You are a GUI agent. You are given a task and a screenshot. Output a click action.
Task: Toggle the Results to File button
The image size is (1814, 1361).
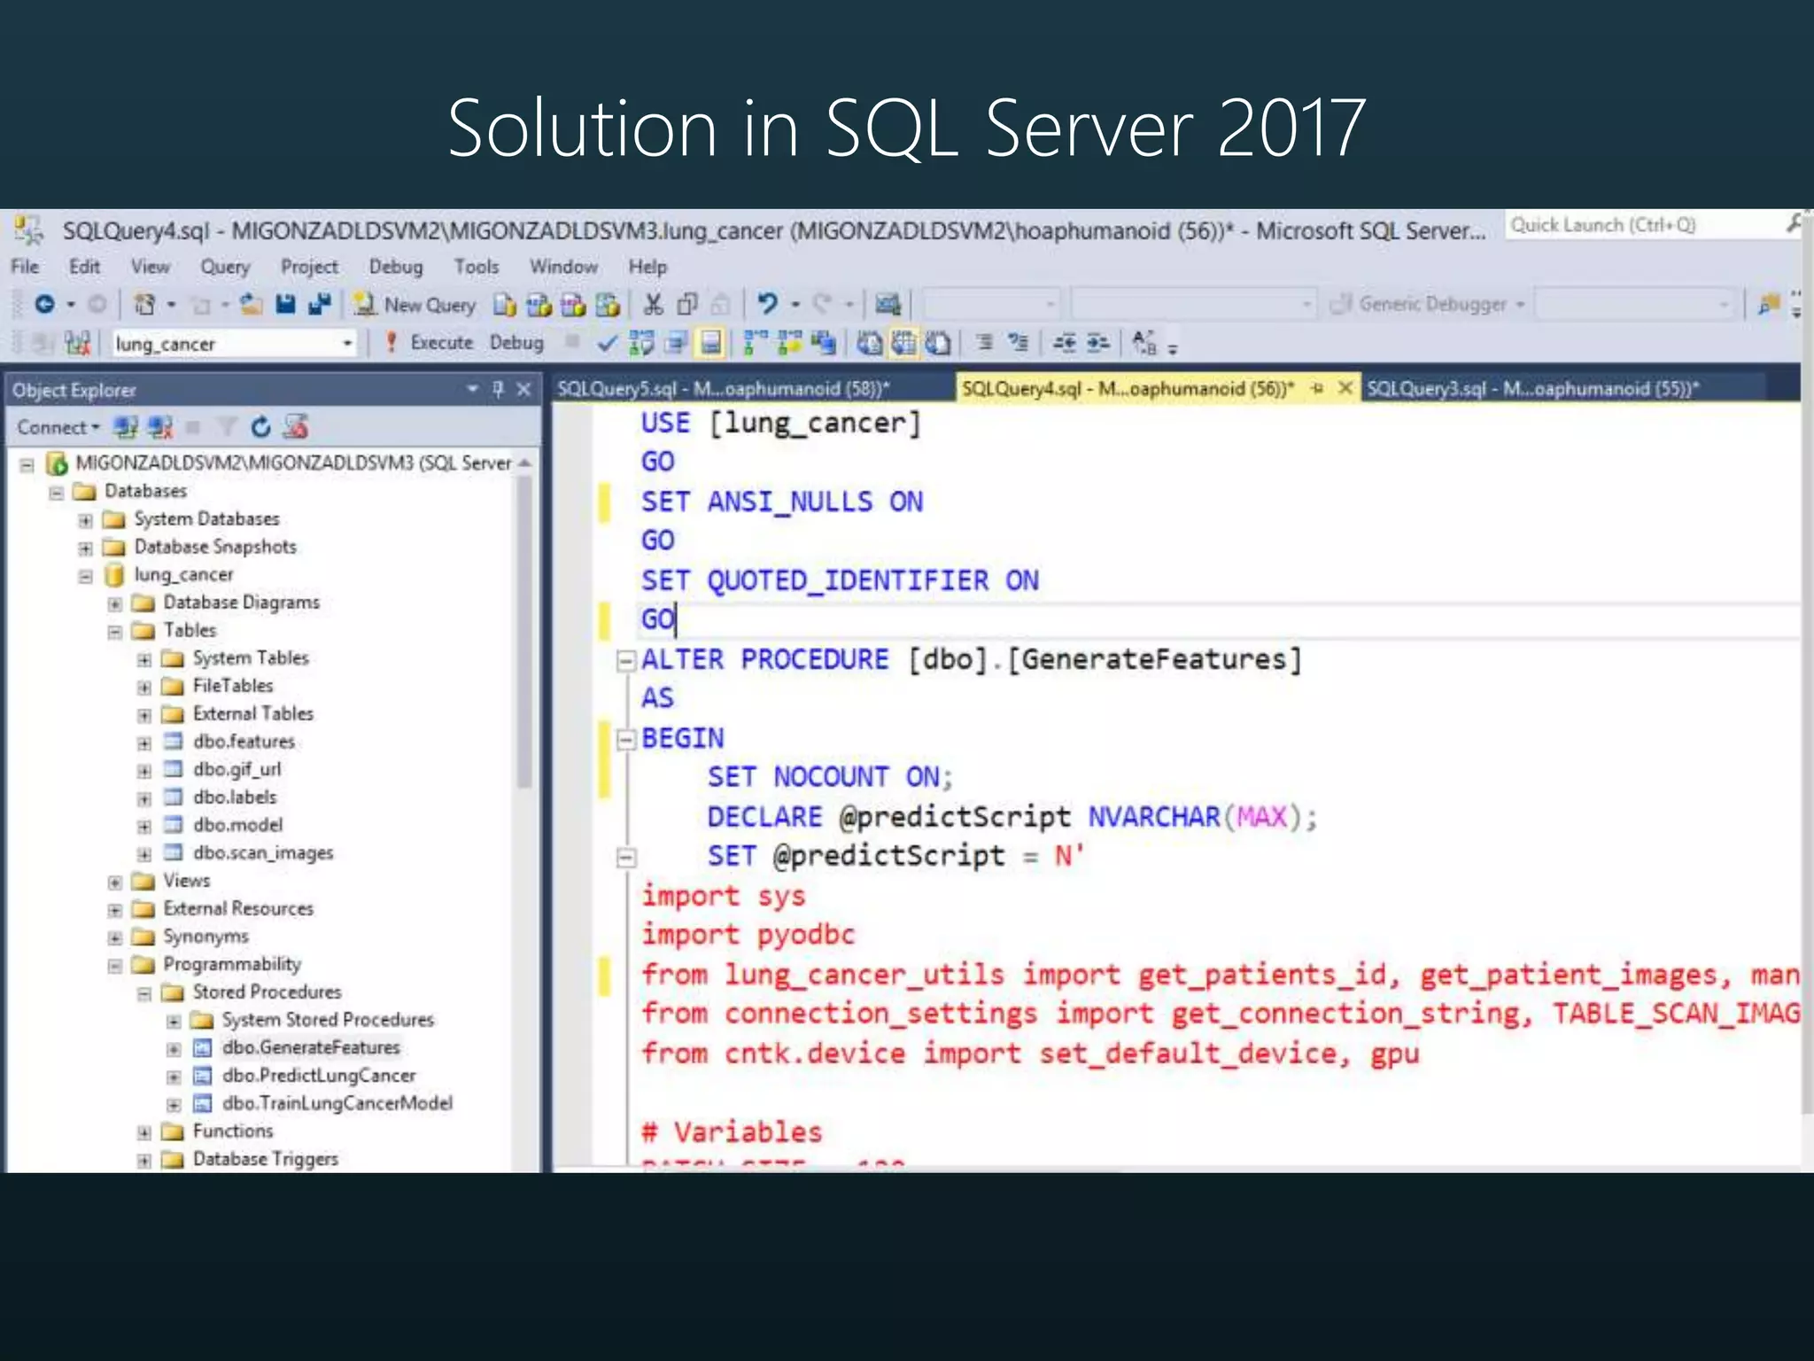[938, 343]
